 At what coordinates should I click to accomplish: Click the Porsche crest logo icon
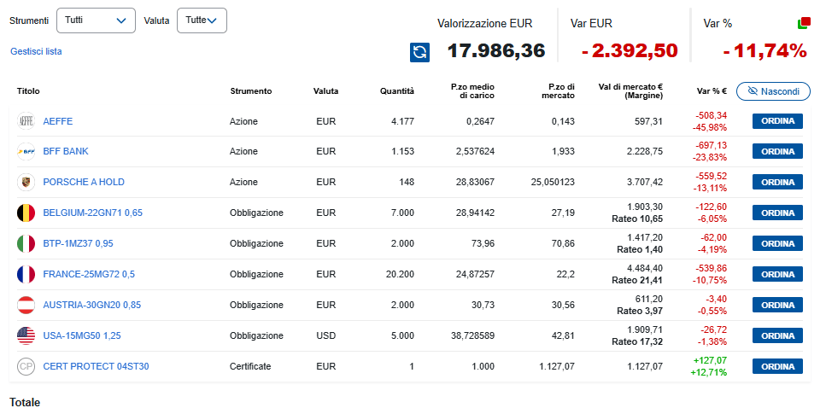26,182
